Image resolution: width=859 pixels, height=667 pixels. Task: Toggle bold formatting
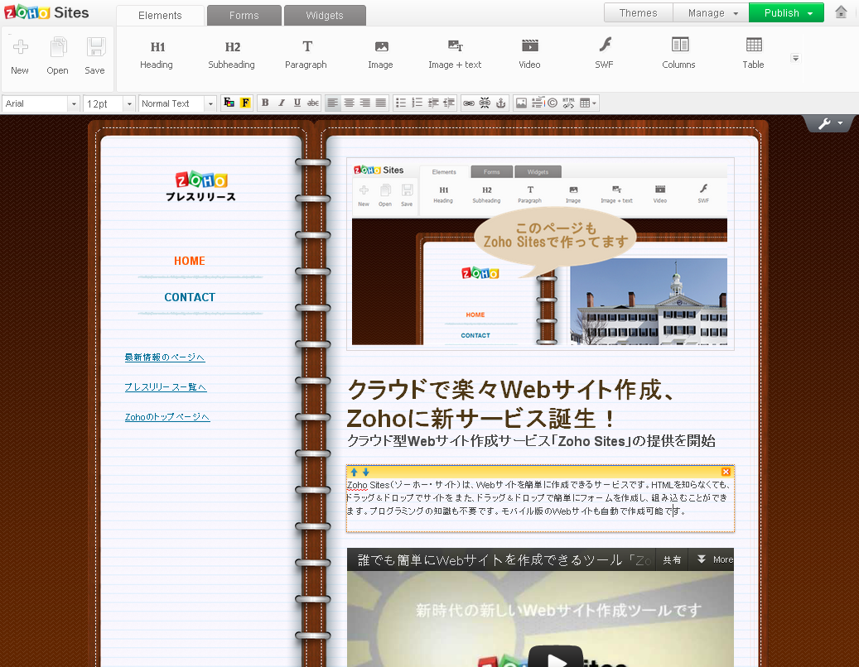[265, 103]
